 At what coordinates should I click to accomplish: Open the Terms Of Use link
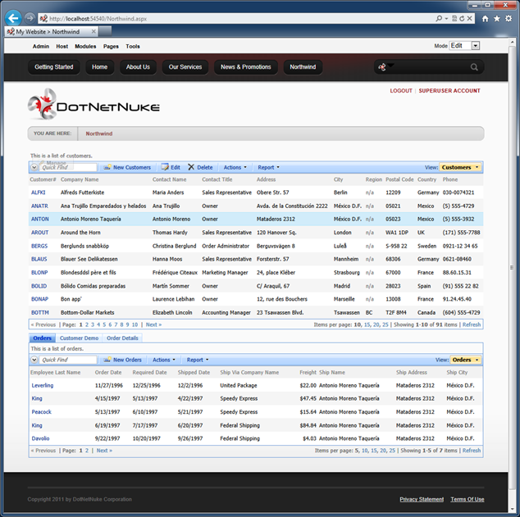point(468,499)
